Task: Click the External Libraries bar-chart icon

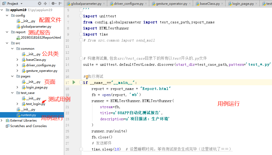Action: [x=7, y=121]
